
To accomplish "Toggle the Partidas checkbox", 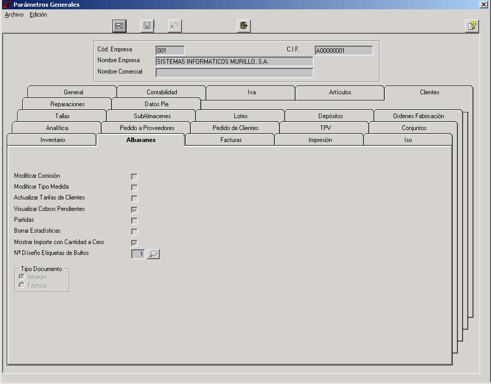I will [x=134, y=221].
